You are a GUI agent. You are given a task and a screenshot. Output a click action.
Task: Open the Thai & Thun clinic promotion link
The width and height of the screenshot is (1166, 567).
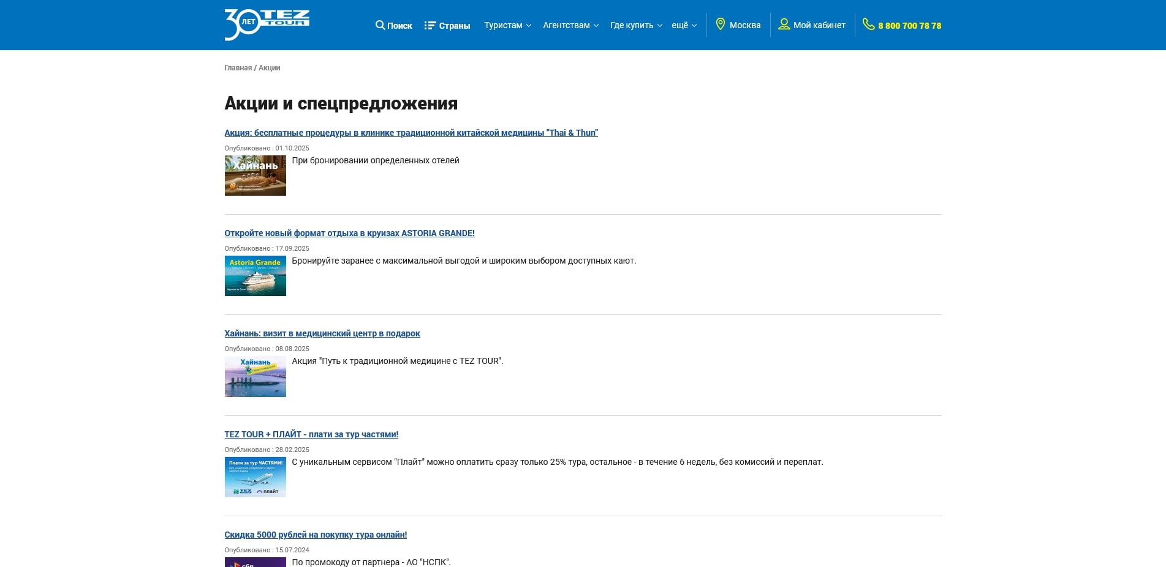[411, 133]
